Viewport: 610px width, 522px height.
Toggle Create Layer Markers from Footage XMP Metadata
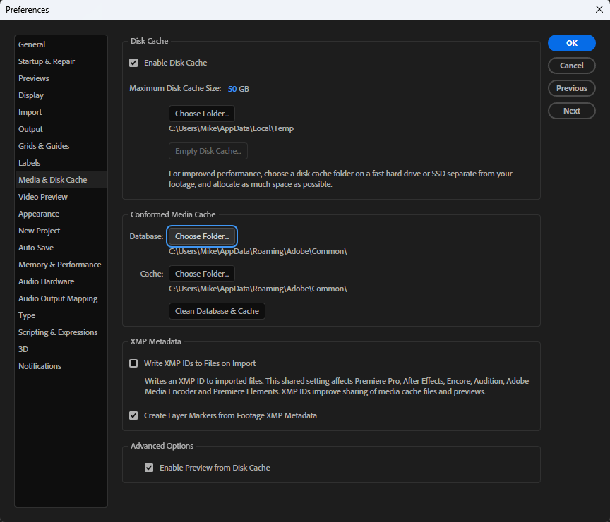[x=133, y=415]
